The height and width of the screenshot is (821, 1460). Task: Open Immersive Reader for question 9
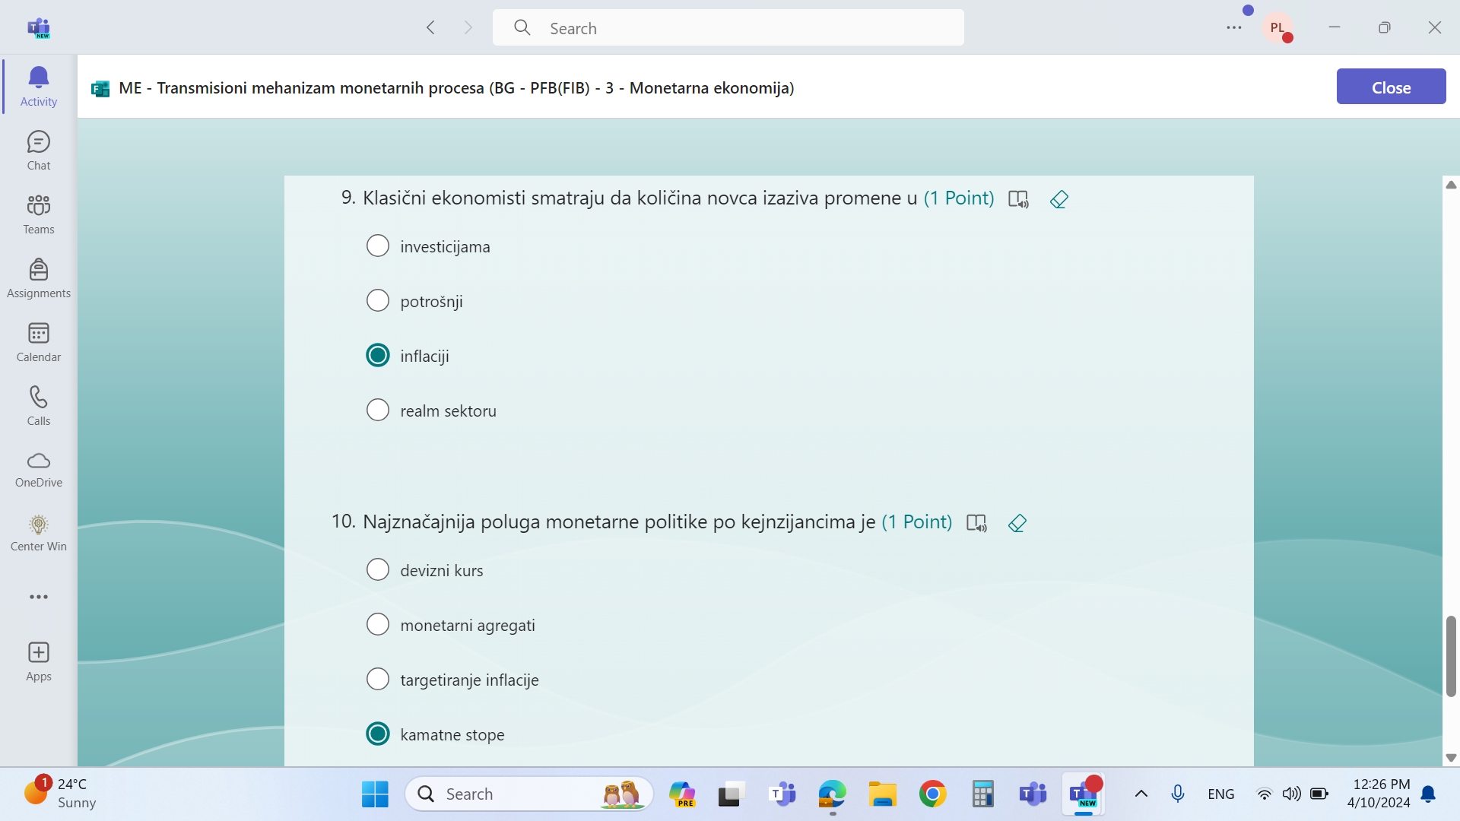(x=1018, y=199)
